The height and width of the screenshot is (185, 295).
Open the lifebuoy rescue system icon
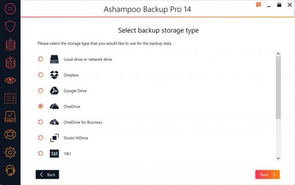(10, 134)
